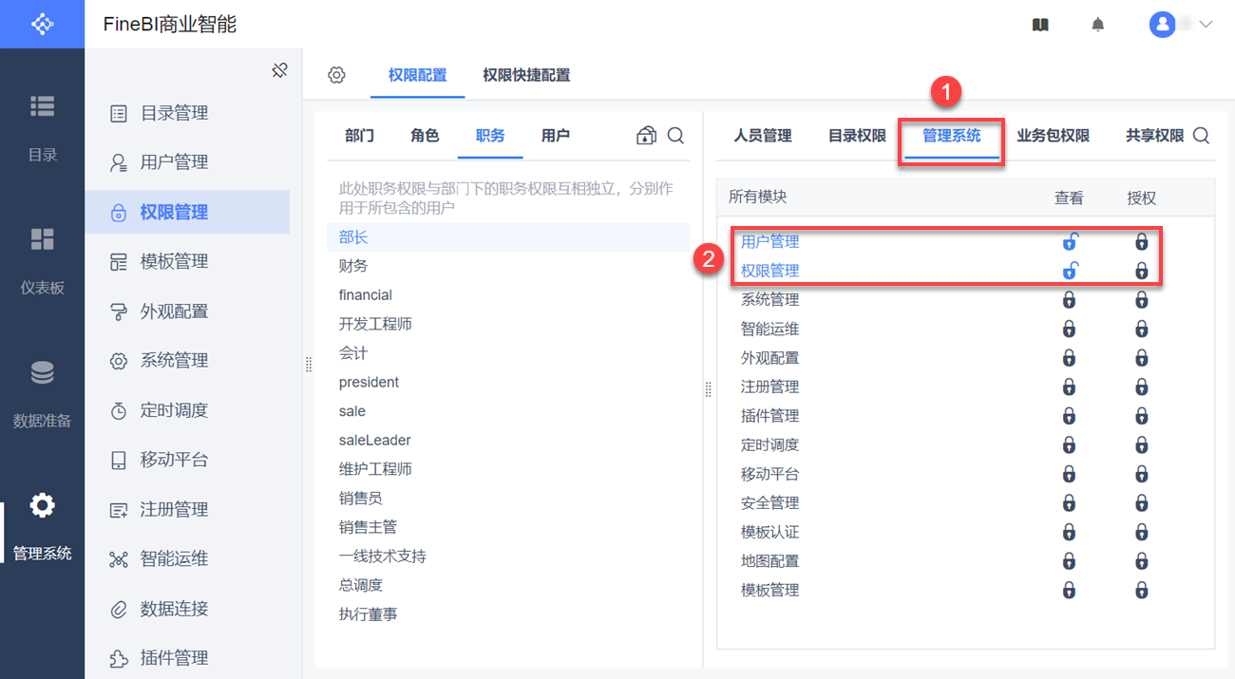Unlock 查看 permission for 系统管理

click(x=1069, y=300)
